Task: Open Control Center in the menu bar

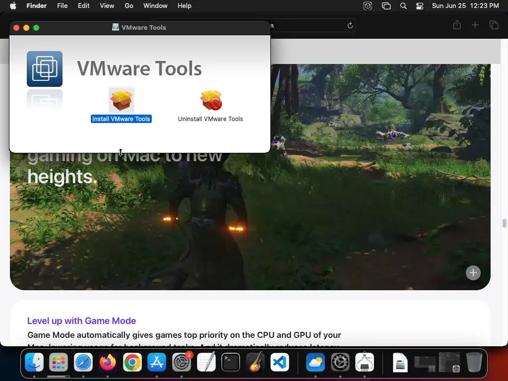Action: click(x=420, y=6)
